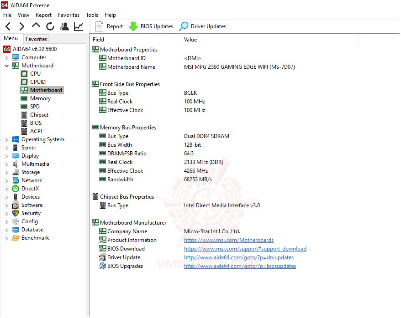Go forward with the right arrow toolbar icon

tap(22, 26)
